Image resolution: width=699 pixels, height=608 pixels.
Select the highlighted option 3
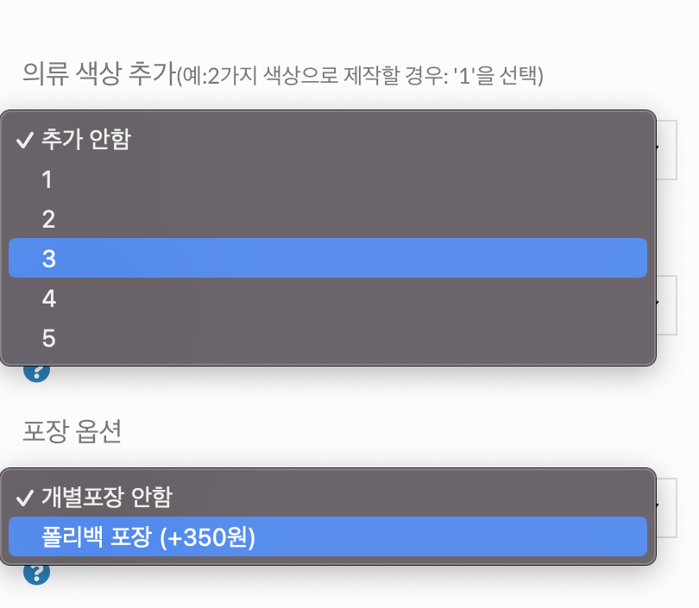pos(328,258)
